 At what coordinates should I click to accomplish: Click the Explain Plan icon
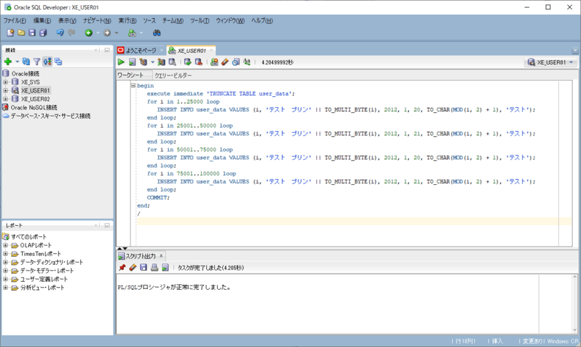pyautogui.click(x=144, y=62)
